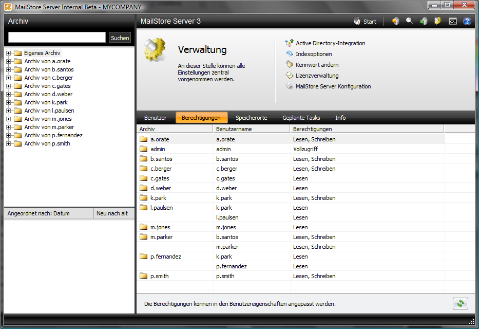Open Kennwort ändern link
Viewport: 479px width, 329px height.
[x=317, y=65]
